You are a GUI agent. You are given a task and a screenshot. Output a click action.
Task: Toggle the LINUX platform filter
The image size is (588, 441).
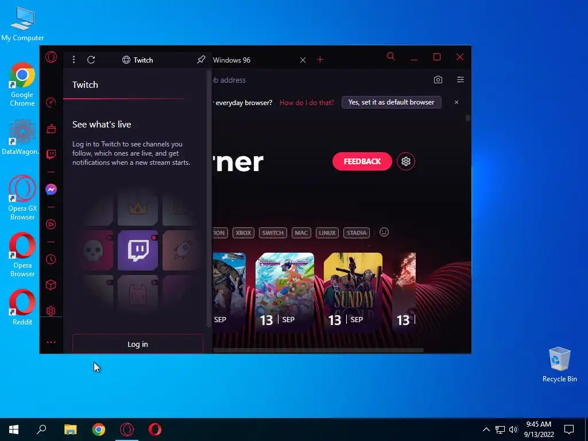click(327, 233)
